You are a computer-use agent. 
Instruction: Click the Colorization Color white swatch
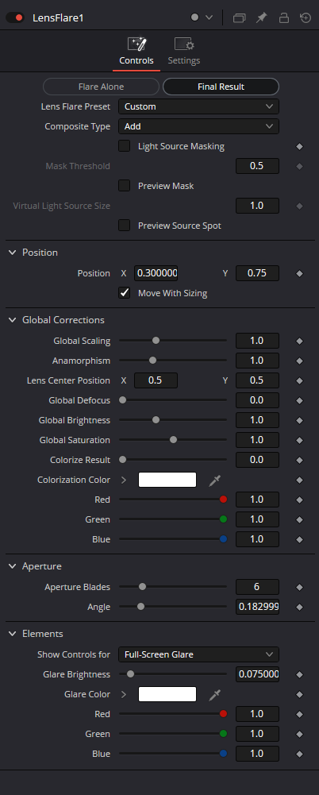(x=167, y=480)
